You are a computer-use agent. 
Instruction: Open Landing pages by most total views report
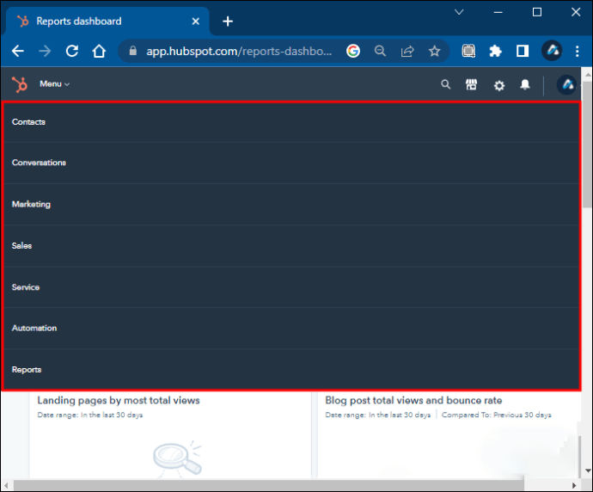tap(119, 401)
